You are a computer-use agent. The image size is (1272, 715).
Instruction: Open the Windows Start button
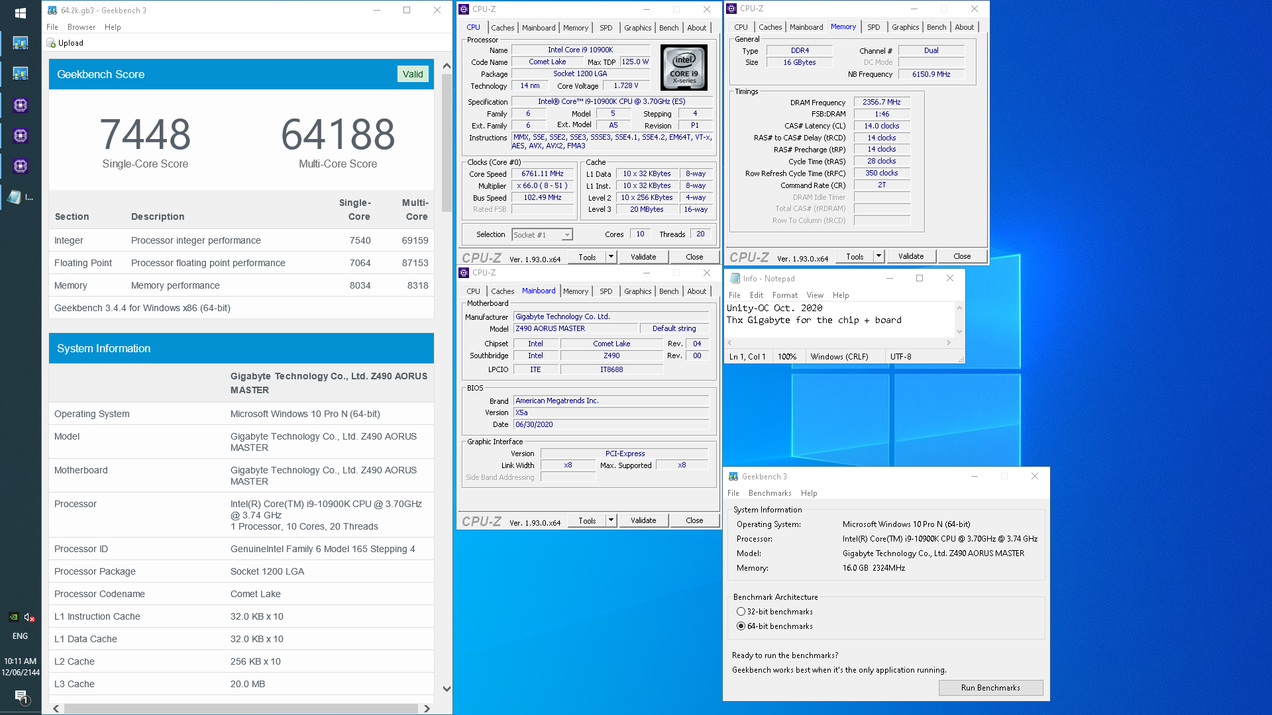coord(21,13)
